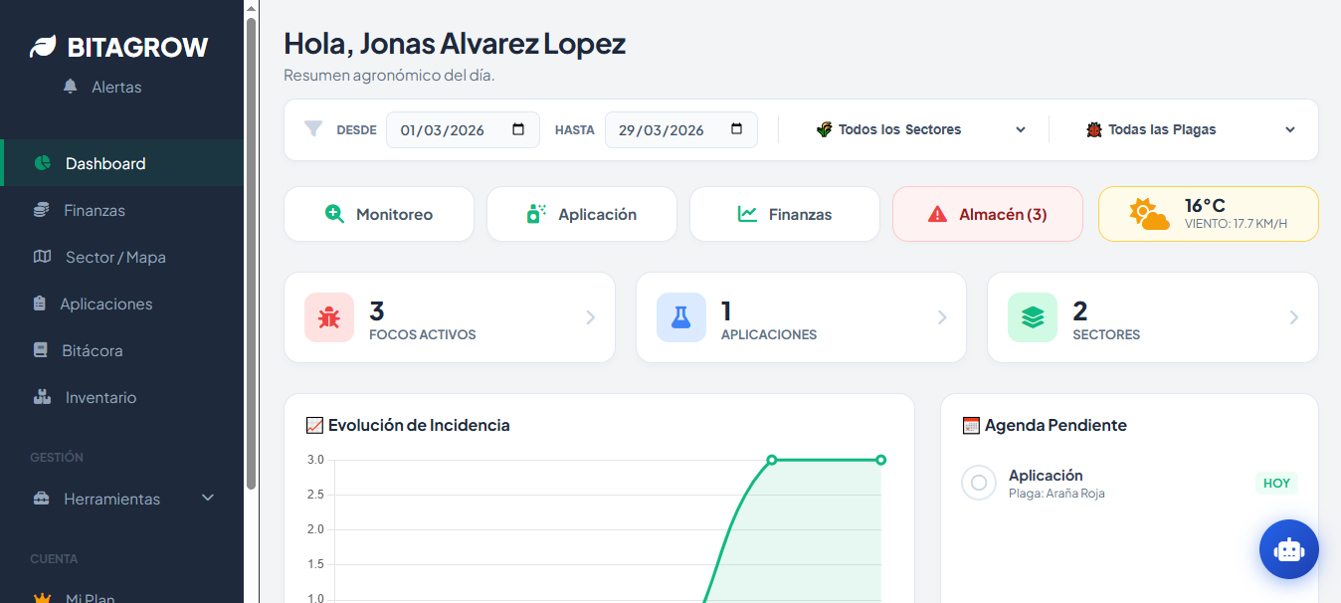Click the Alertas bell icon
Viewport: 1341px width, 603px height.
point(70,87)
